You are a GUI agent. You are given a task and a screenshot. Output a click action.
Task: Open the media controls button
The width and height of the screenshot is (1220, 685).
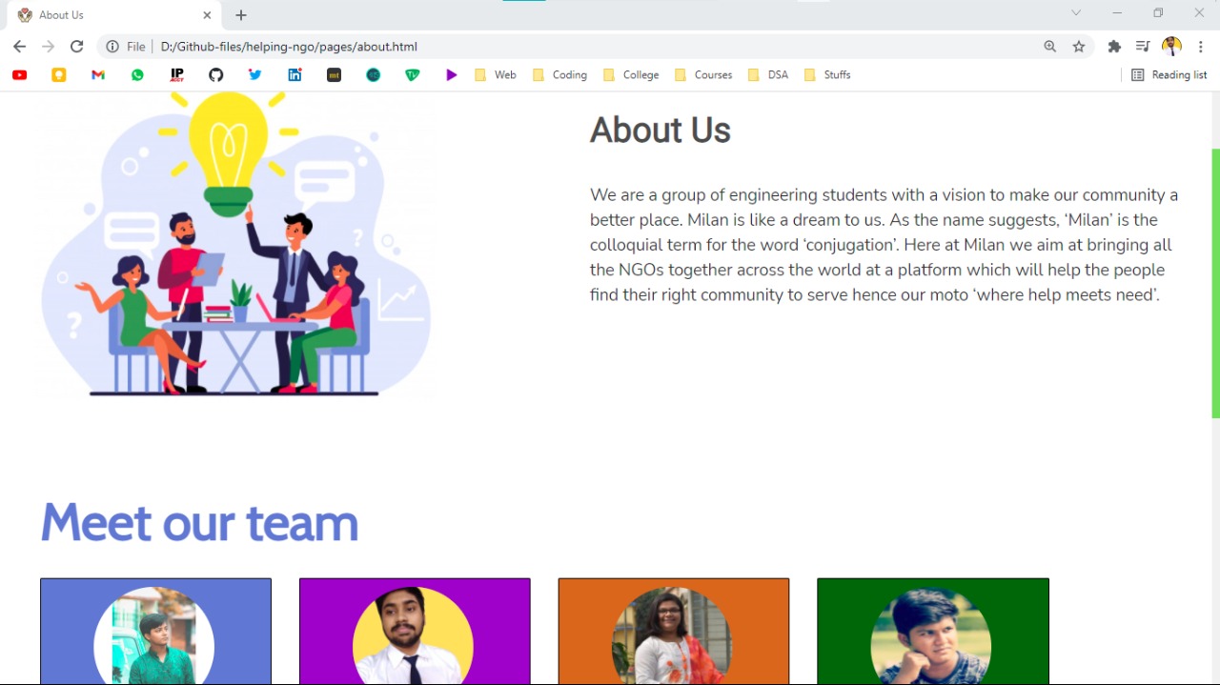coord(1143,47)
